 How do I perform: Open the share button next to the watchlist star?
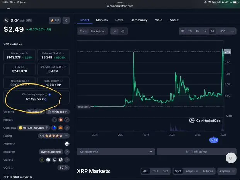coord(66,20)
